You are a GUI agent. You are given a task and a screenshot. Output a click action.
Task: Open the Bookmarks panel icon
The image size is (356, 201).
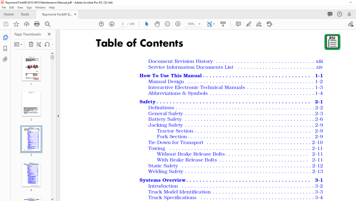[x=5, y=49]
